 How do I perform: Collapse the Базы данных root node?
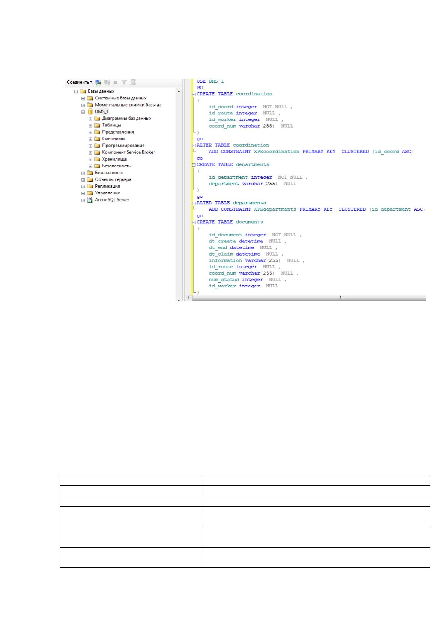pos(76,92)
